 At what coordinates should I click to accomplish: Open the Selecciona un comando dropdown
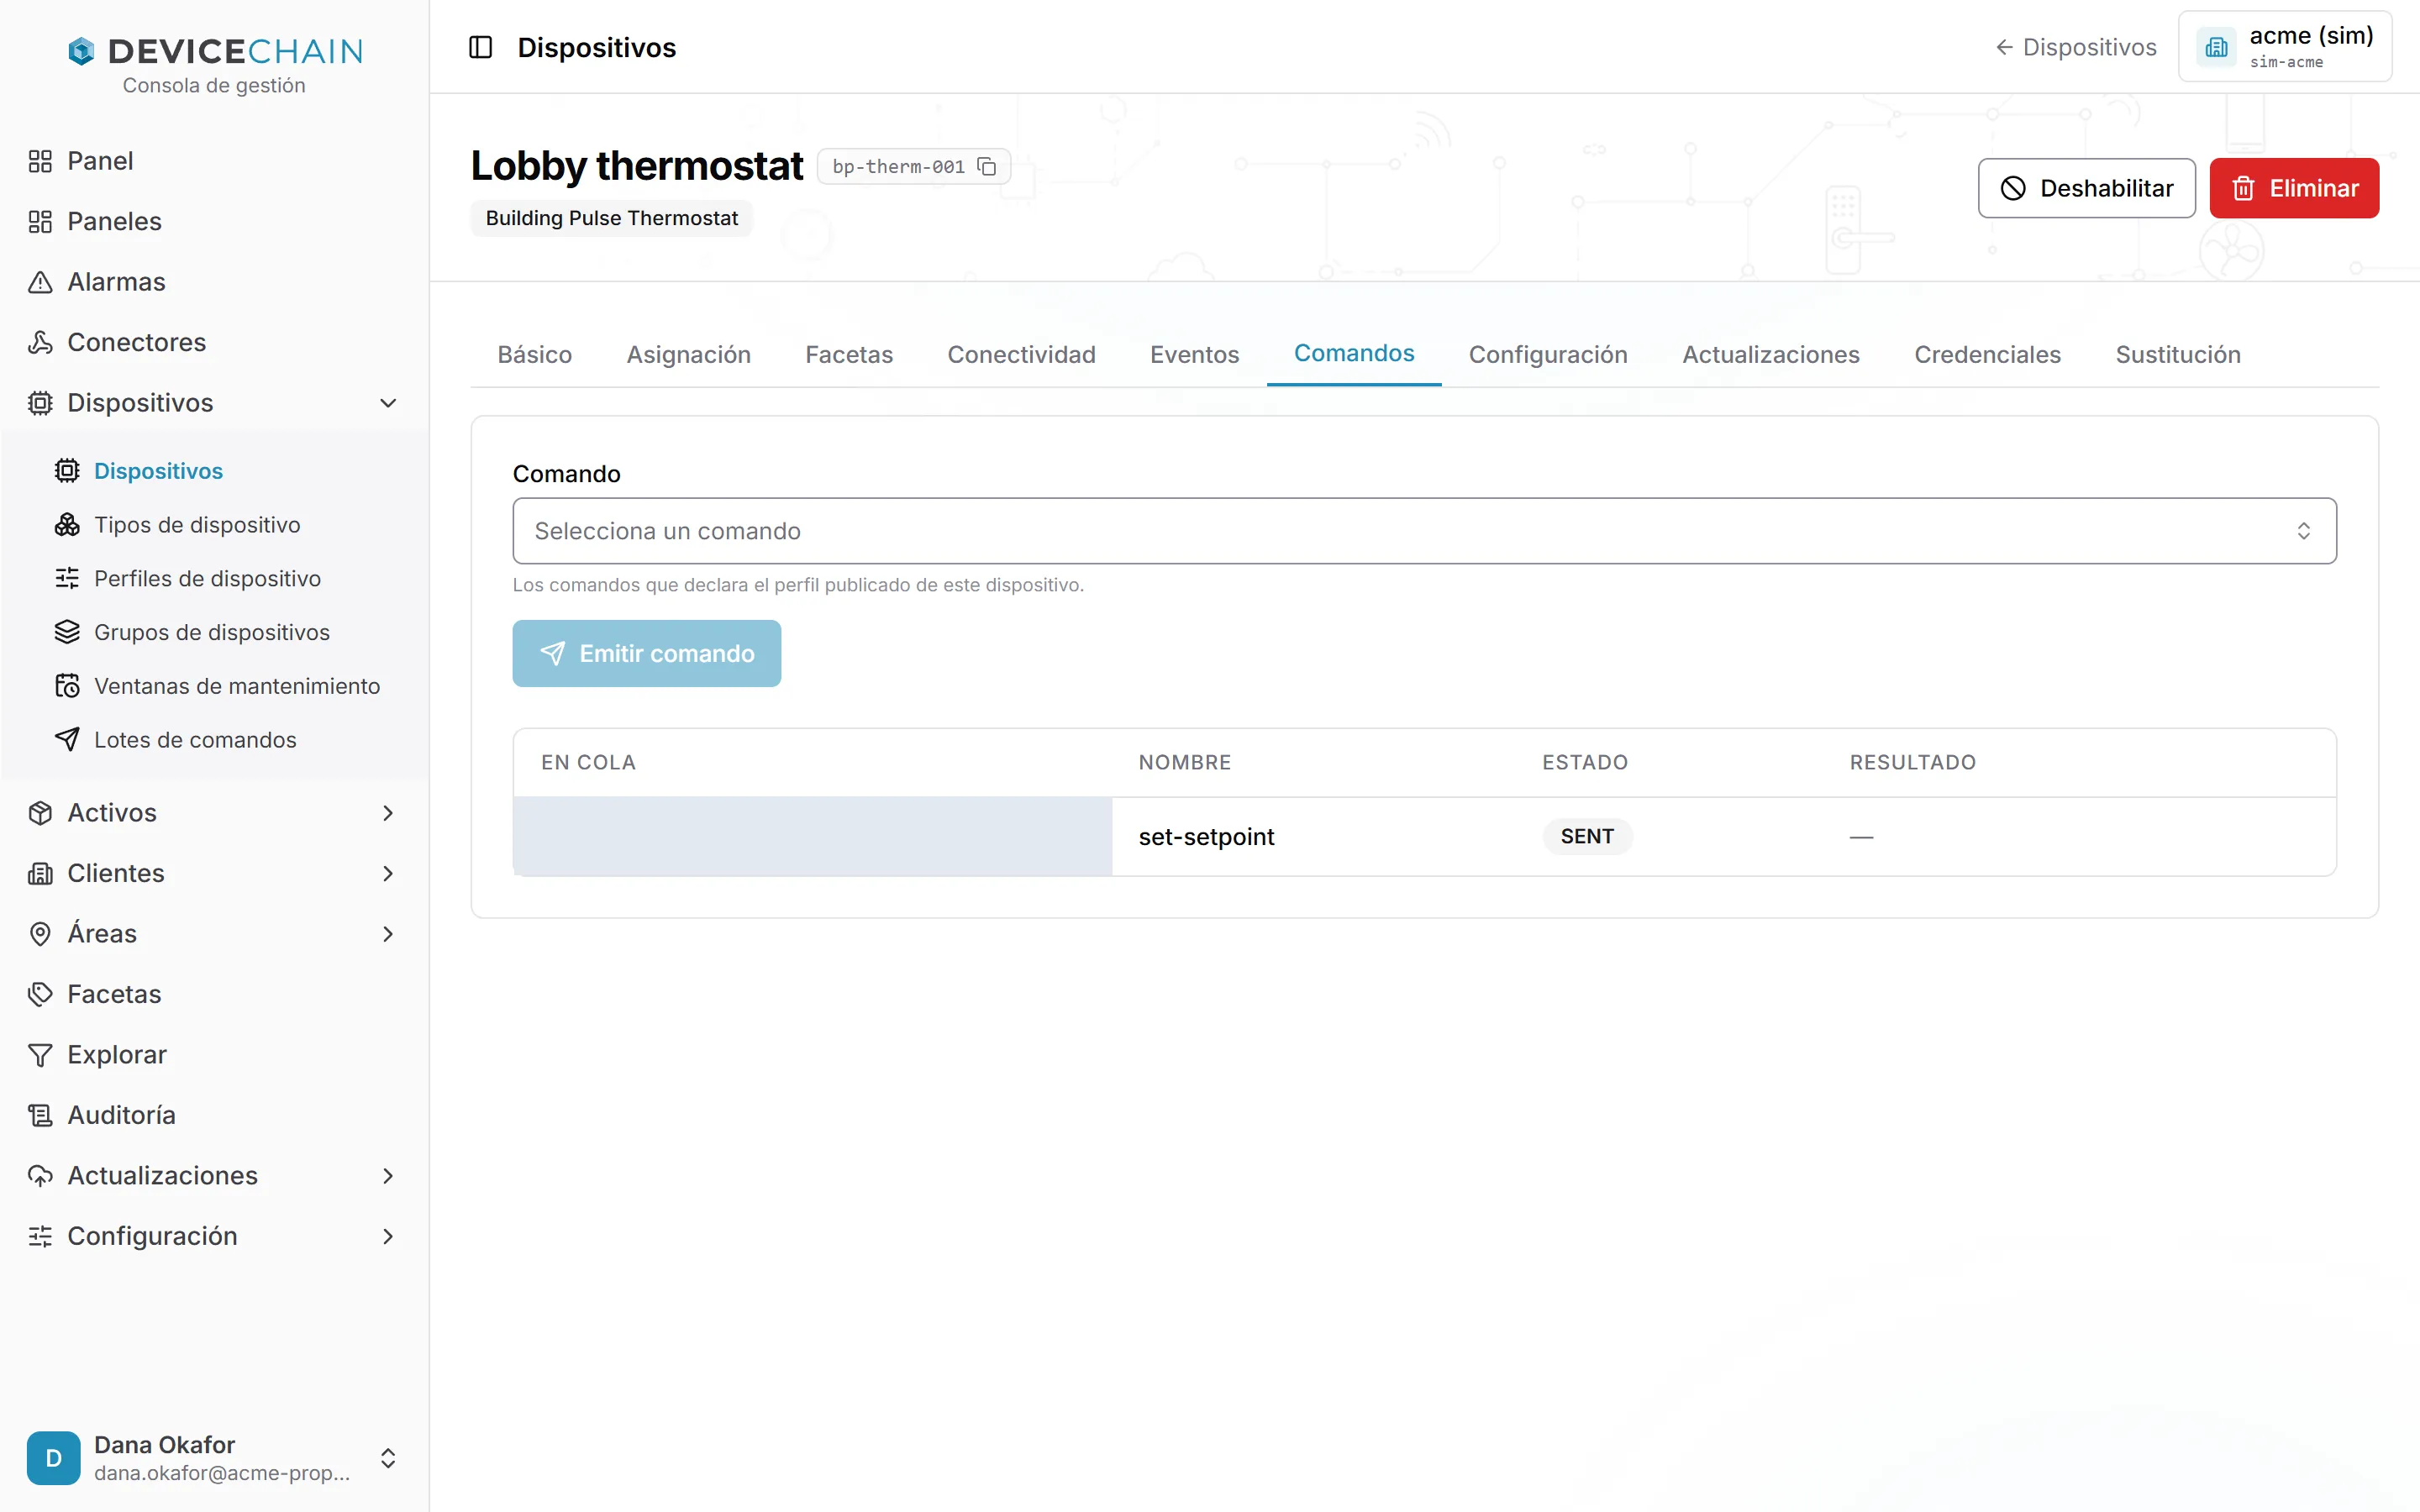(1424, 531)
